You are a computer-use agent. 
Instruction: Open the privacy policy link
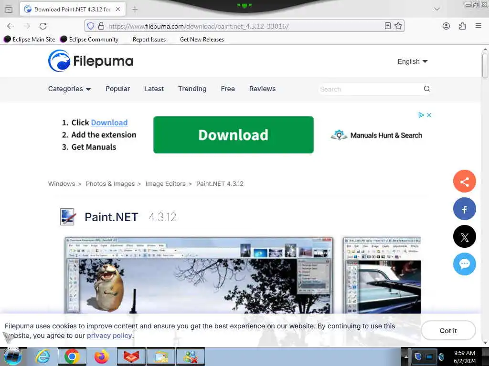[109, 336]
